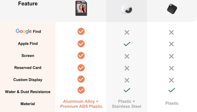
Task: Click AirTag's gray X for Google Find
Action: click(x=127, y=32)
